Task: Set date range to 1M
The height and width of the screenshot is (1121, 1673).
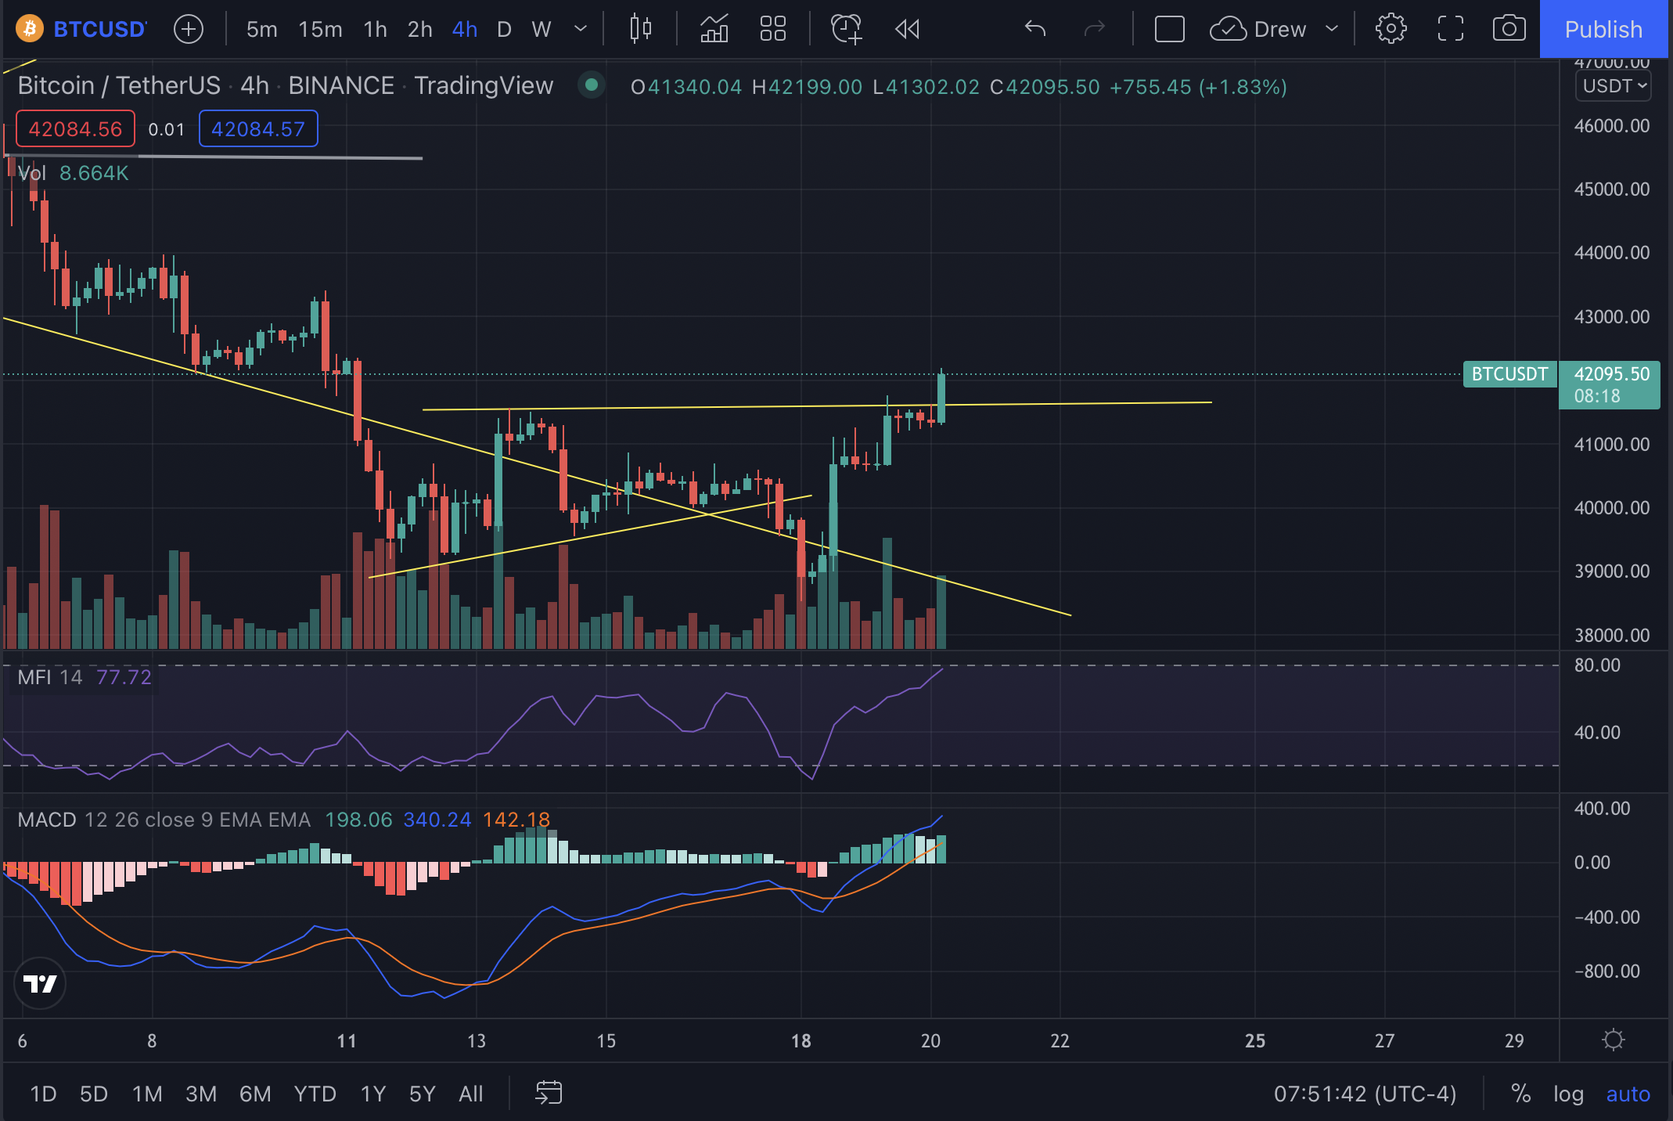Action: coord(147,1094)
